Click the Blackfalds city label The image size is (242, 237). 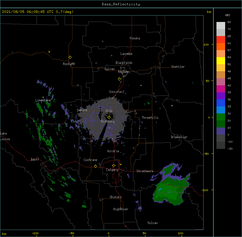[x=124, y=63]
